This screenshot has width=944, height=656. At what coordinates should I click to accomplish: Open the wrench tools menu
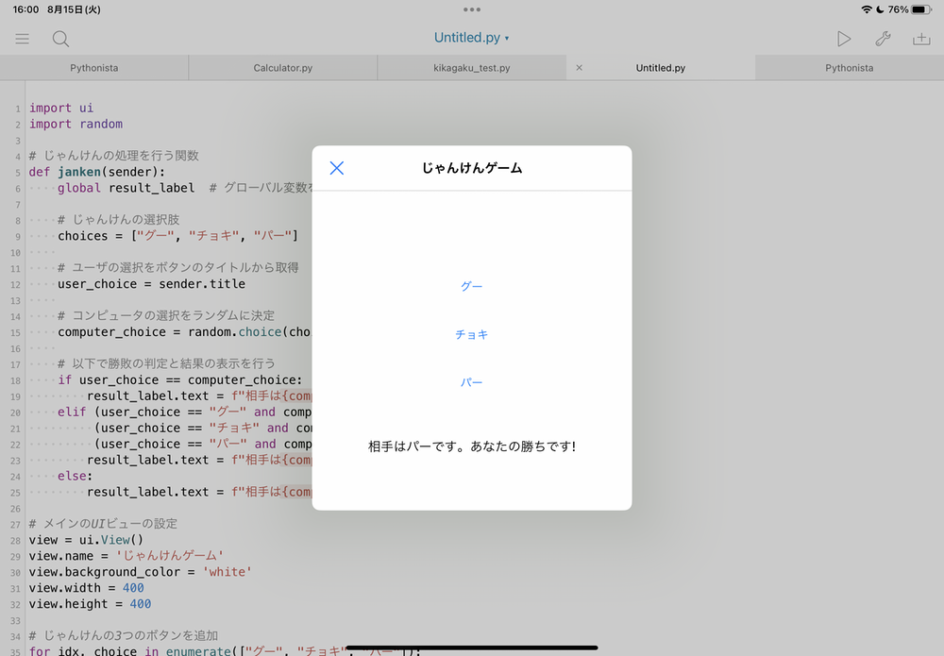pyautogui.click(x=884, y=38)
